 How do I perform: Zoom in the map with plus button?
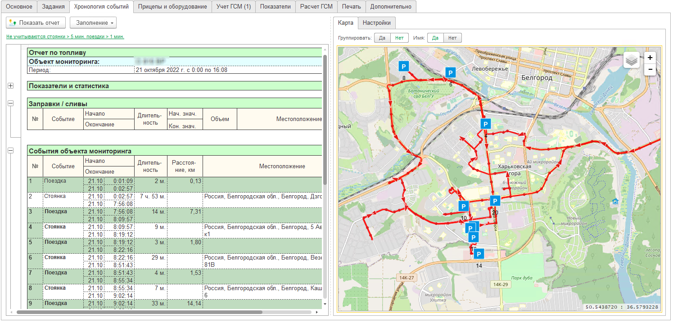point(650,58)
